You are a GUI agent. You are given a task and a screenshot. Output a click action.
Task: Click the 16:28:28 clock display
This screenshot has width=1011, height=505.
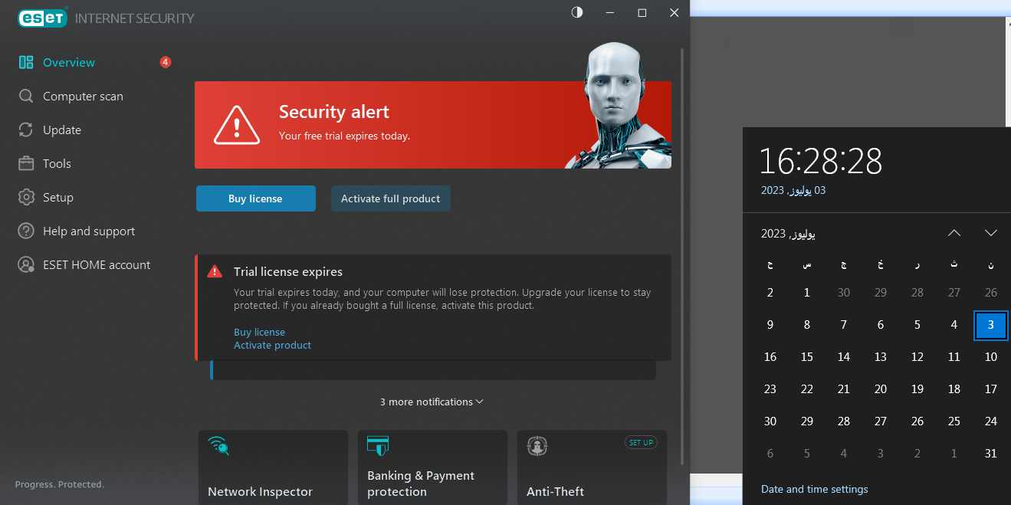(x=821, y=162)
